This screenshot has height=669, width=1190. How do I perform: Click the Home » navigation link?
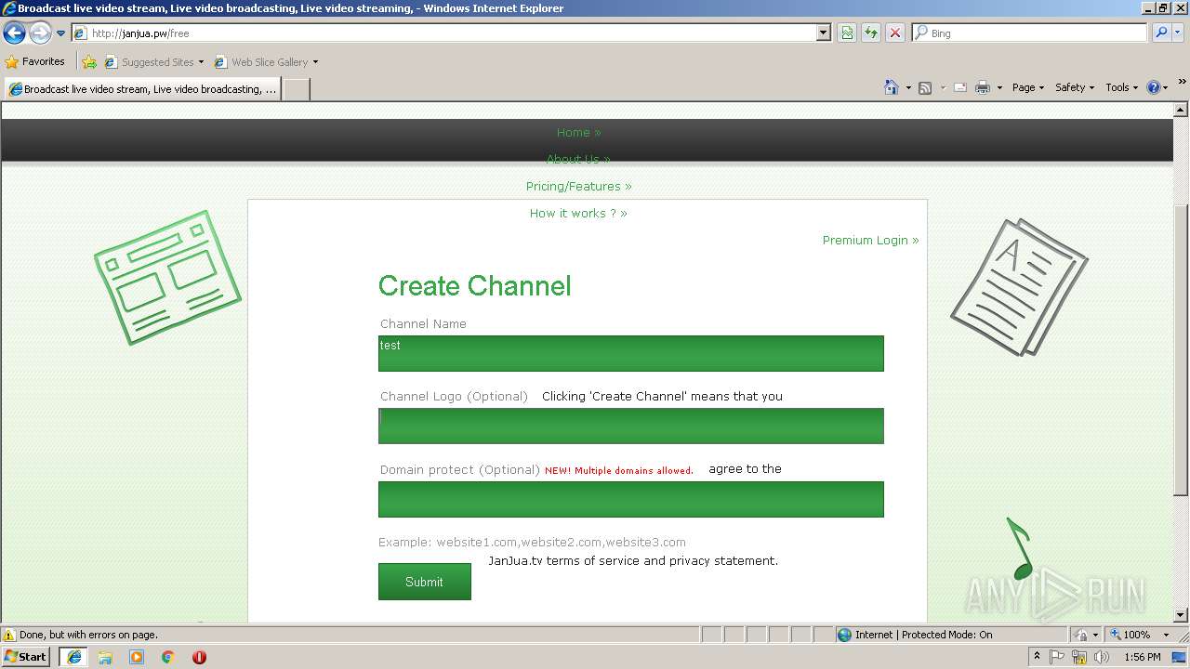coord(578,133)
